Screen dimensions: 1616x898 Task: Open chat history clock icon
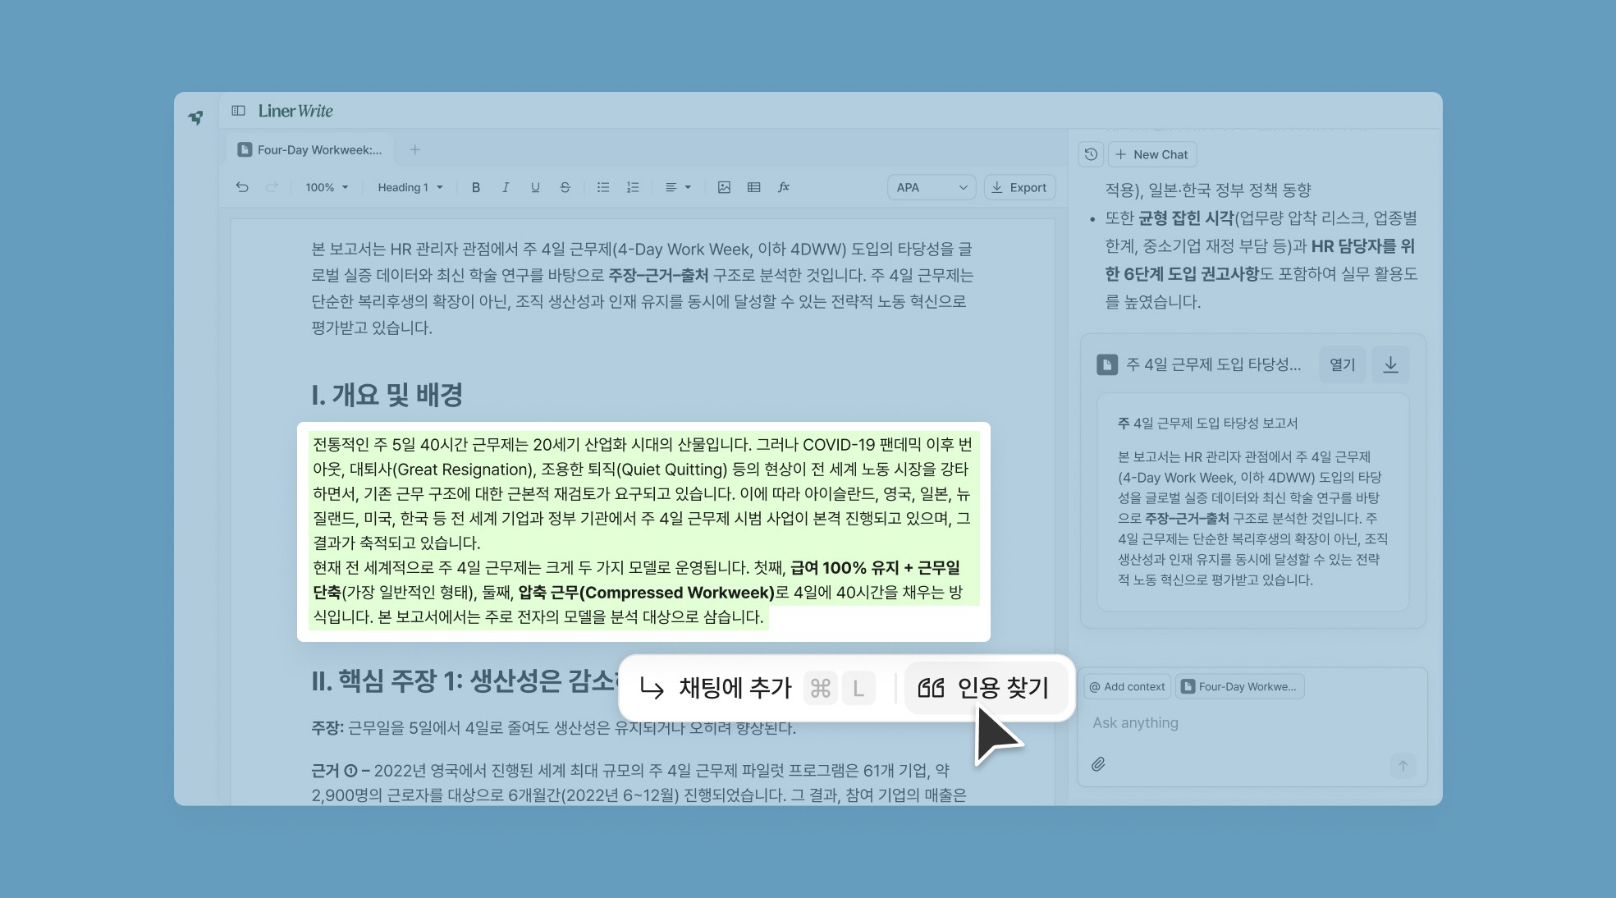click(x=1091, y=154)
